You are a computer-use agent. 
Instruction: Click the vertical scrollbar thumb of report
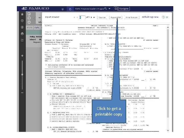[168, 73]
